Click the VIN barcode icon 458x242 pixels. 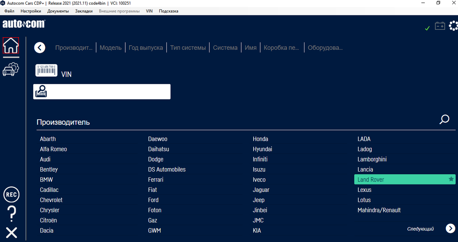(x=47, y=70)
